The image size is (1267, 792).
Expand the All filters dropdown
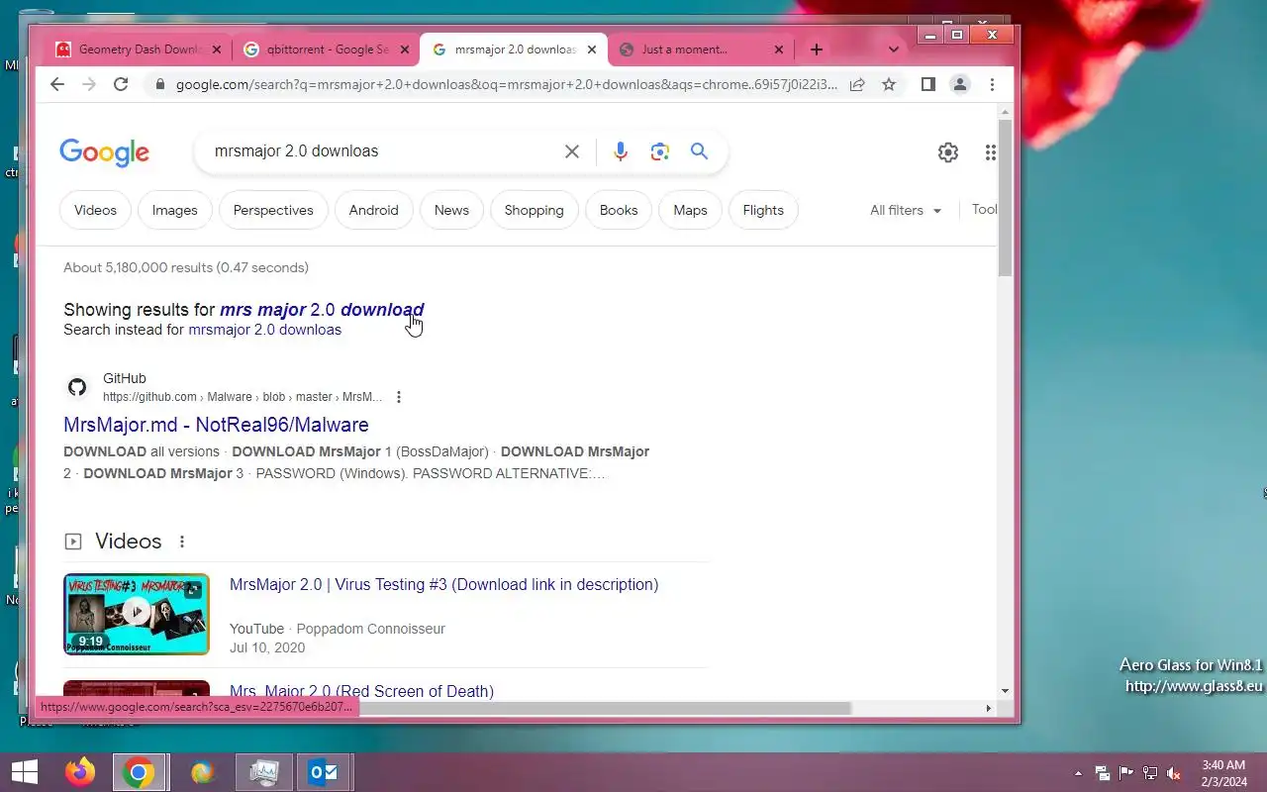click(906, 210)
